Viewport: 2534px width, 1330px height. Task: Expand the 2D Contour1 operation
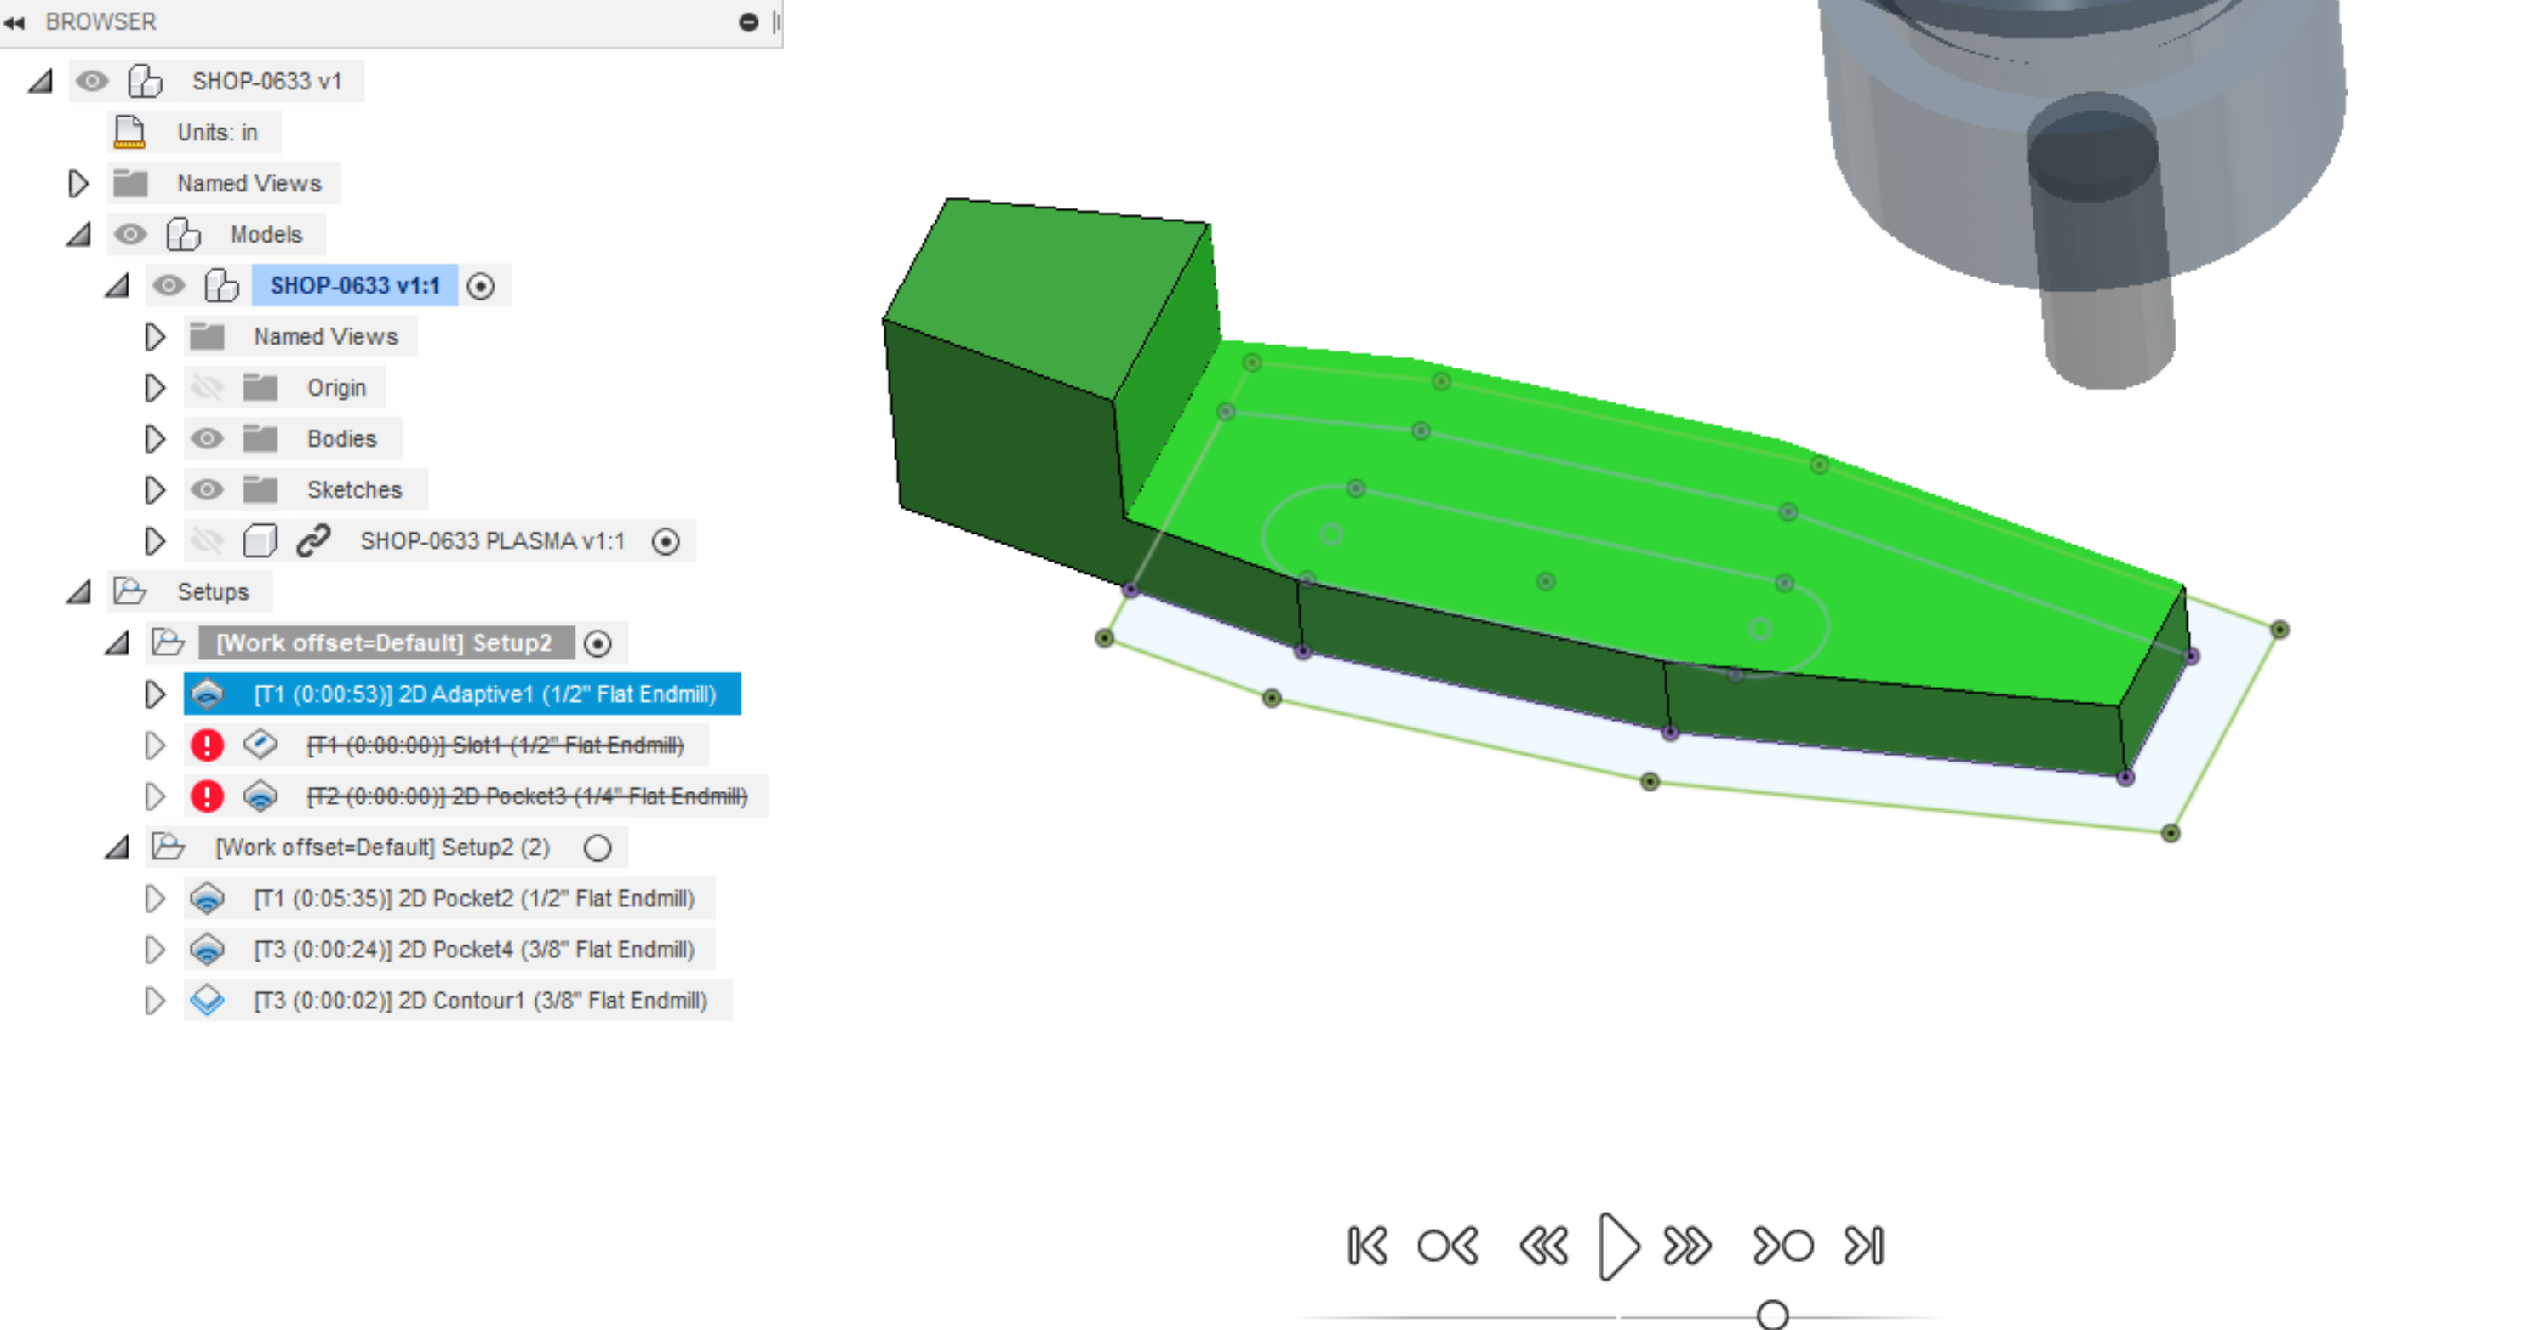[154, 1002]
